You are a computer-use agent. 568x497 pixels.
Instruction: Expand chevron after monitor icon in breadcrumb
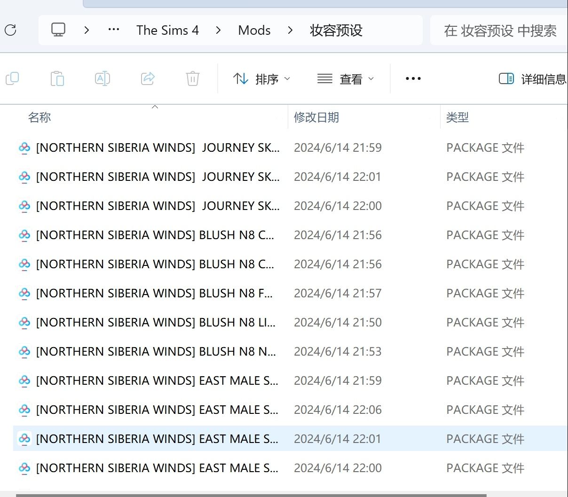(87, 30)
